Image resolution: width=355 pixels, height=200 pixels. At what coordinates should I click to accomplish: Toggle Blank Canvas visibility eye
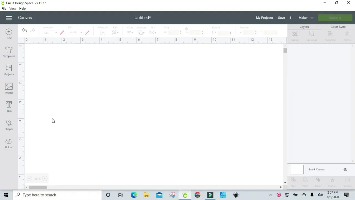(345, 169)
